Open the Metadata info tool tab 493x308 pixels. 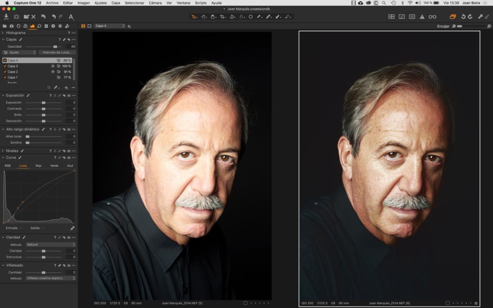(53, 26)
